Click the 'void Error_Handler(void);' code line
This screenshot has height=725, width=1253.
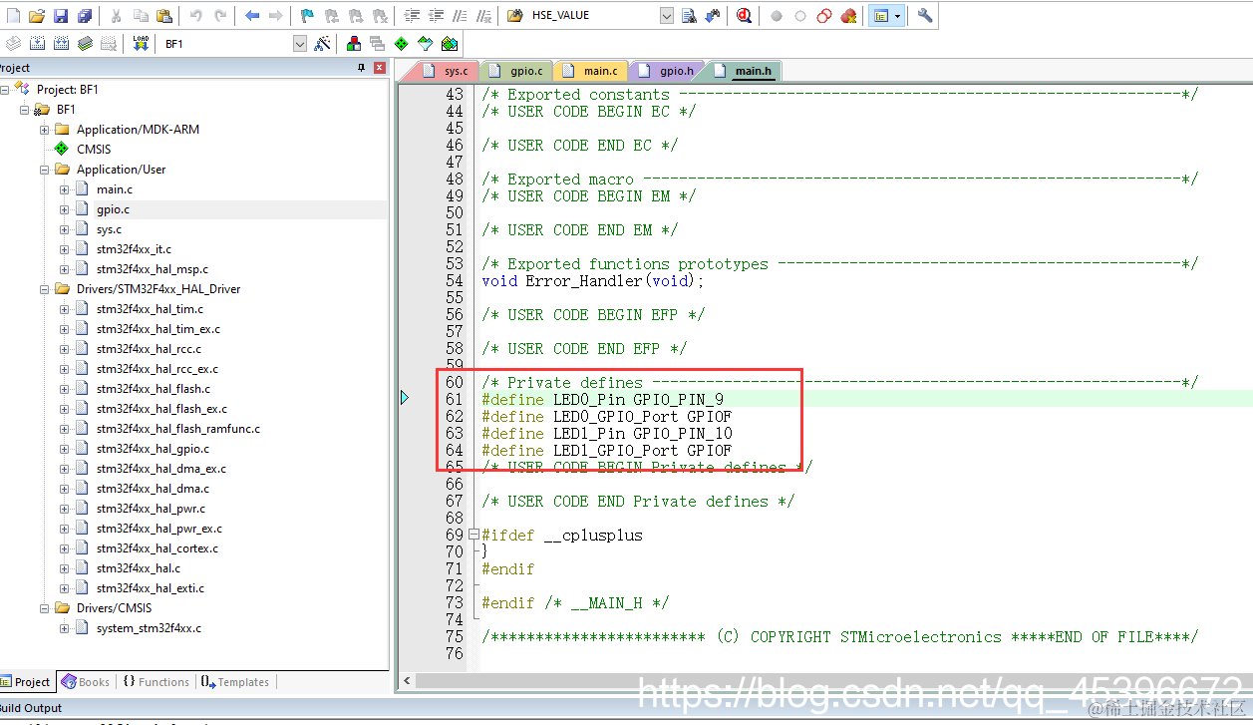[592, 280]
